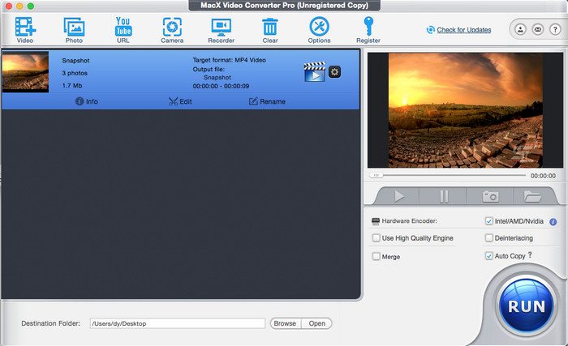This screenshot has height=346, width=568.
Task: Open the screen Recorder tool
Action: point(221,30)
